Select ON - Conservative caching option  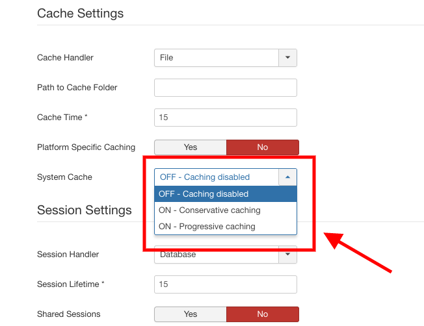[x=225, y=210]
